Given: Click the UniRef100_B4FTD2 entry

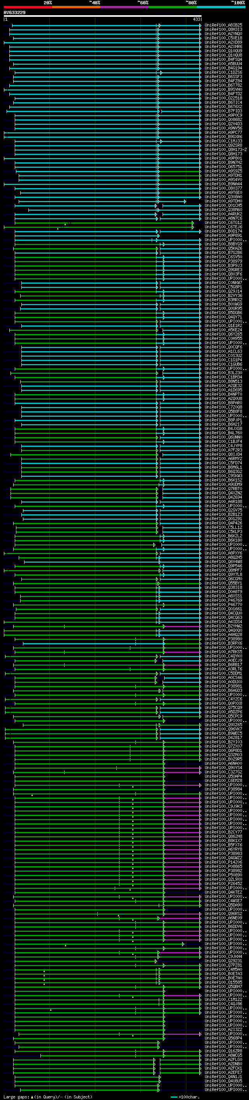Looking at the screenshot, I should tap(223, 94).
